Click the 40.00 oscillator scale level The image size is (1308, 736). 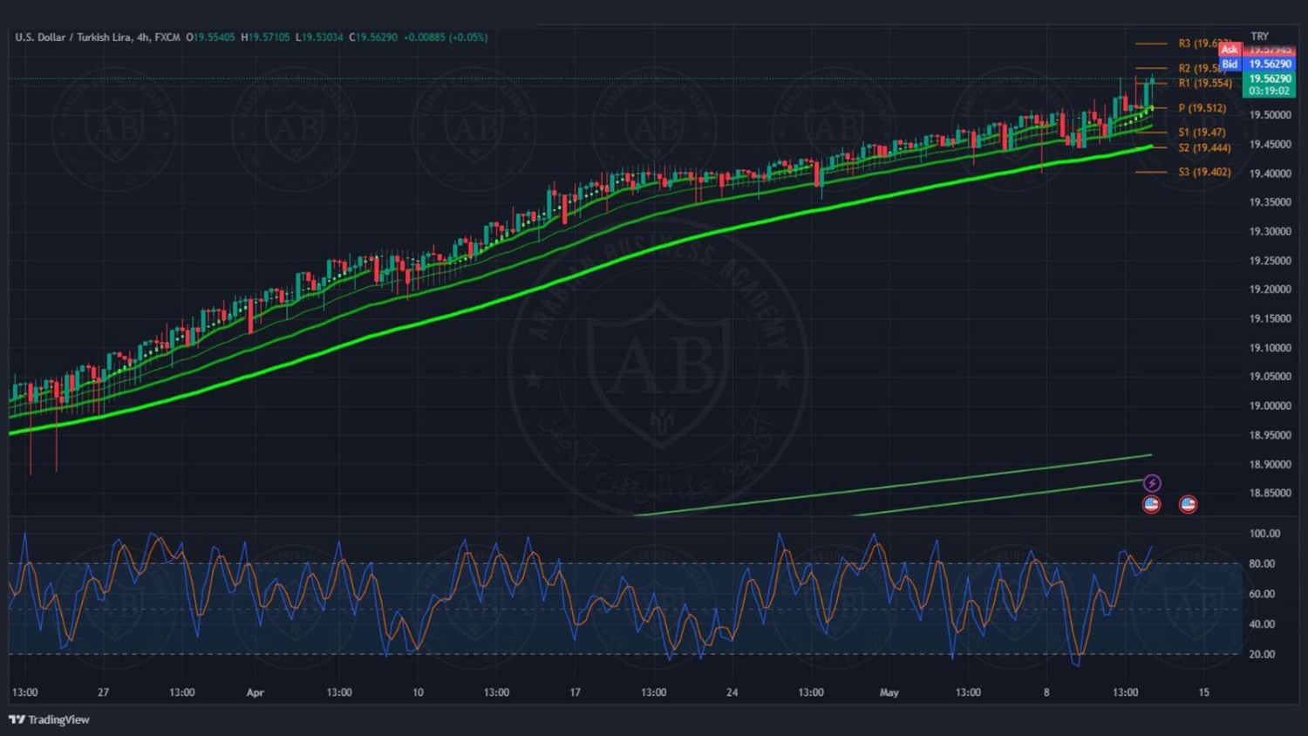(1262, 624)
